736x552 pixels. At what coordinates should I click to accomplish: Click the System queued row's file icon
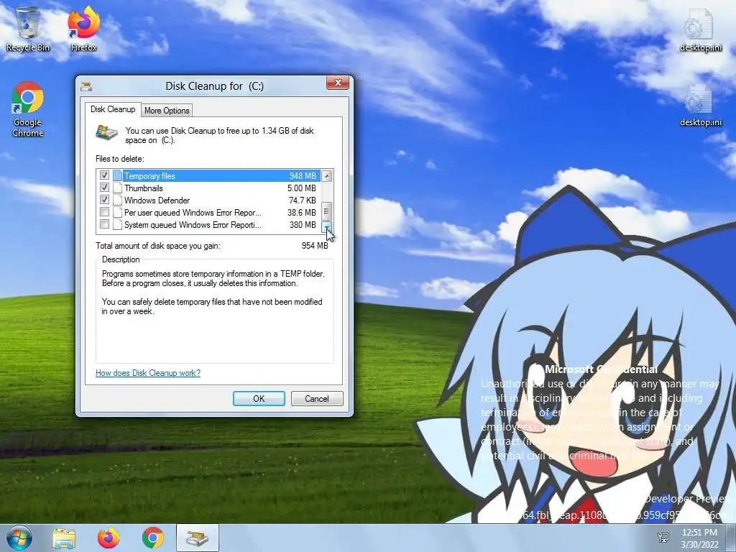(x=117, y=225)
